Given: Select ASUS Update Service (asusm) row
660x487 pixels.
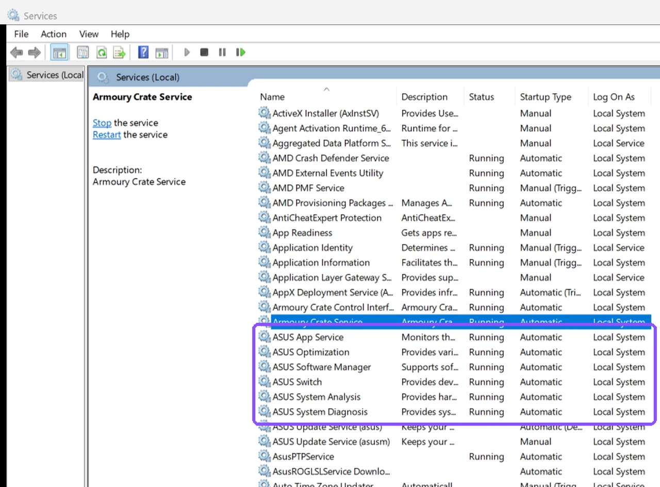Looking at the screenshot, I should [x=455, y=442].
